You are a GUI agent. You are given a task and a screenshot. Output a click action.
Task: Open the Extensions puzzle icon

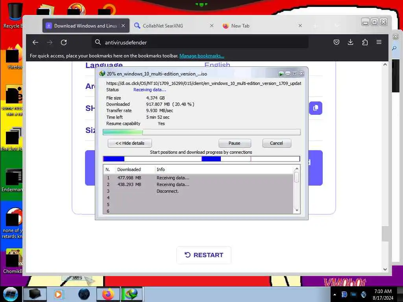click(x=365, y=42)
